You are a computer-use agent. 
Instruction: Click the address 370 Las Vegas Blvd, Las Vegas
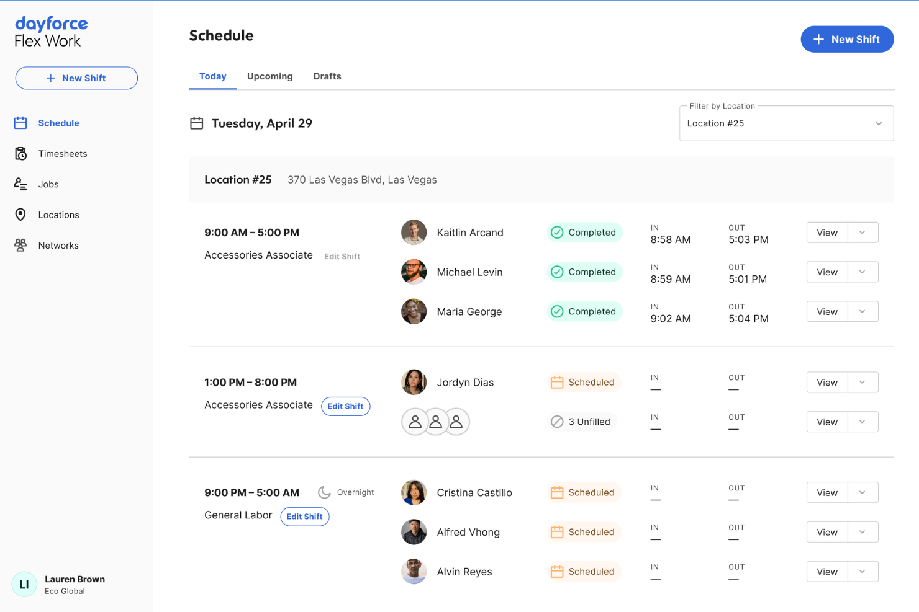click(362, 180)
